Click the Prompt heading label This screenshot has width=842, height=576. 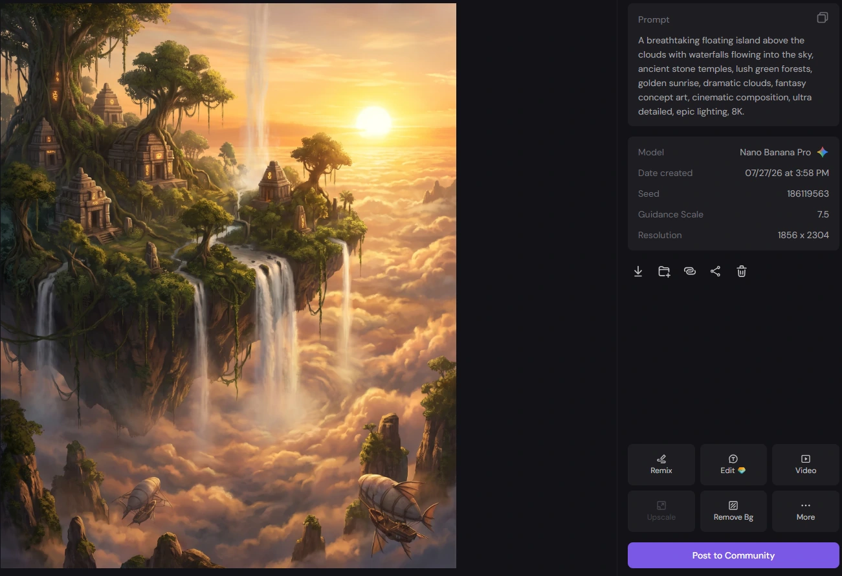pos(654,19)
